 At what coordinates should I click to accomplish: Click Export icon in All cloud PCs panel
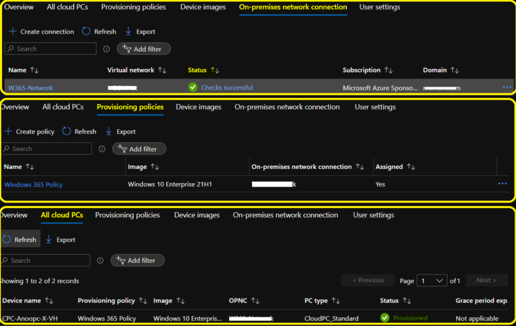pyautogui.click(x=48, y=239)
